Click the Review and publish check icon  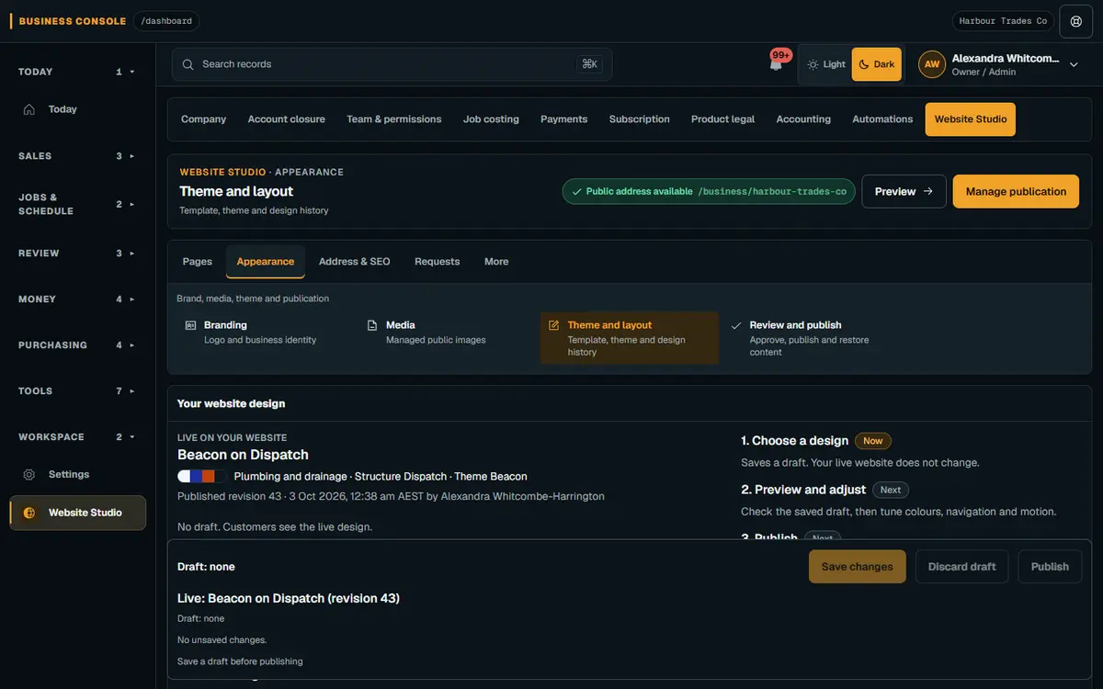736,325
